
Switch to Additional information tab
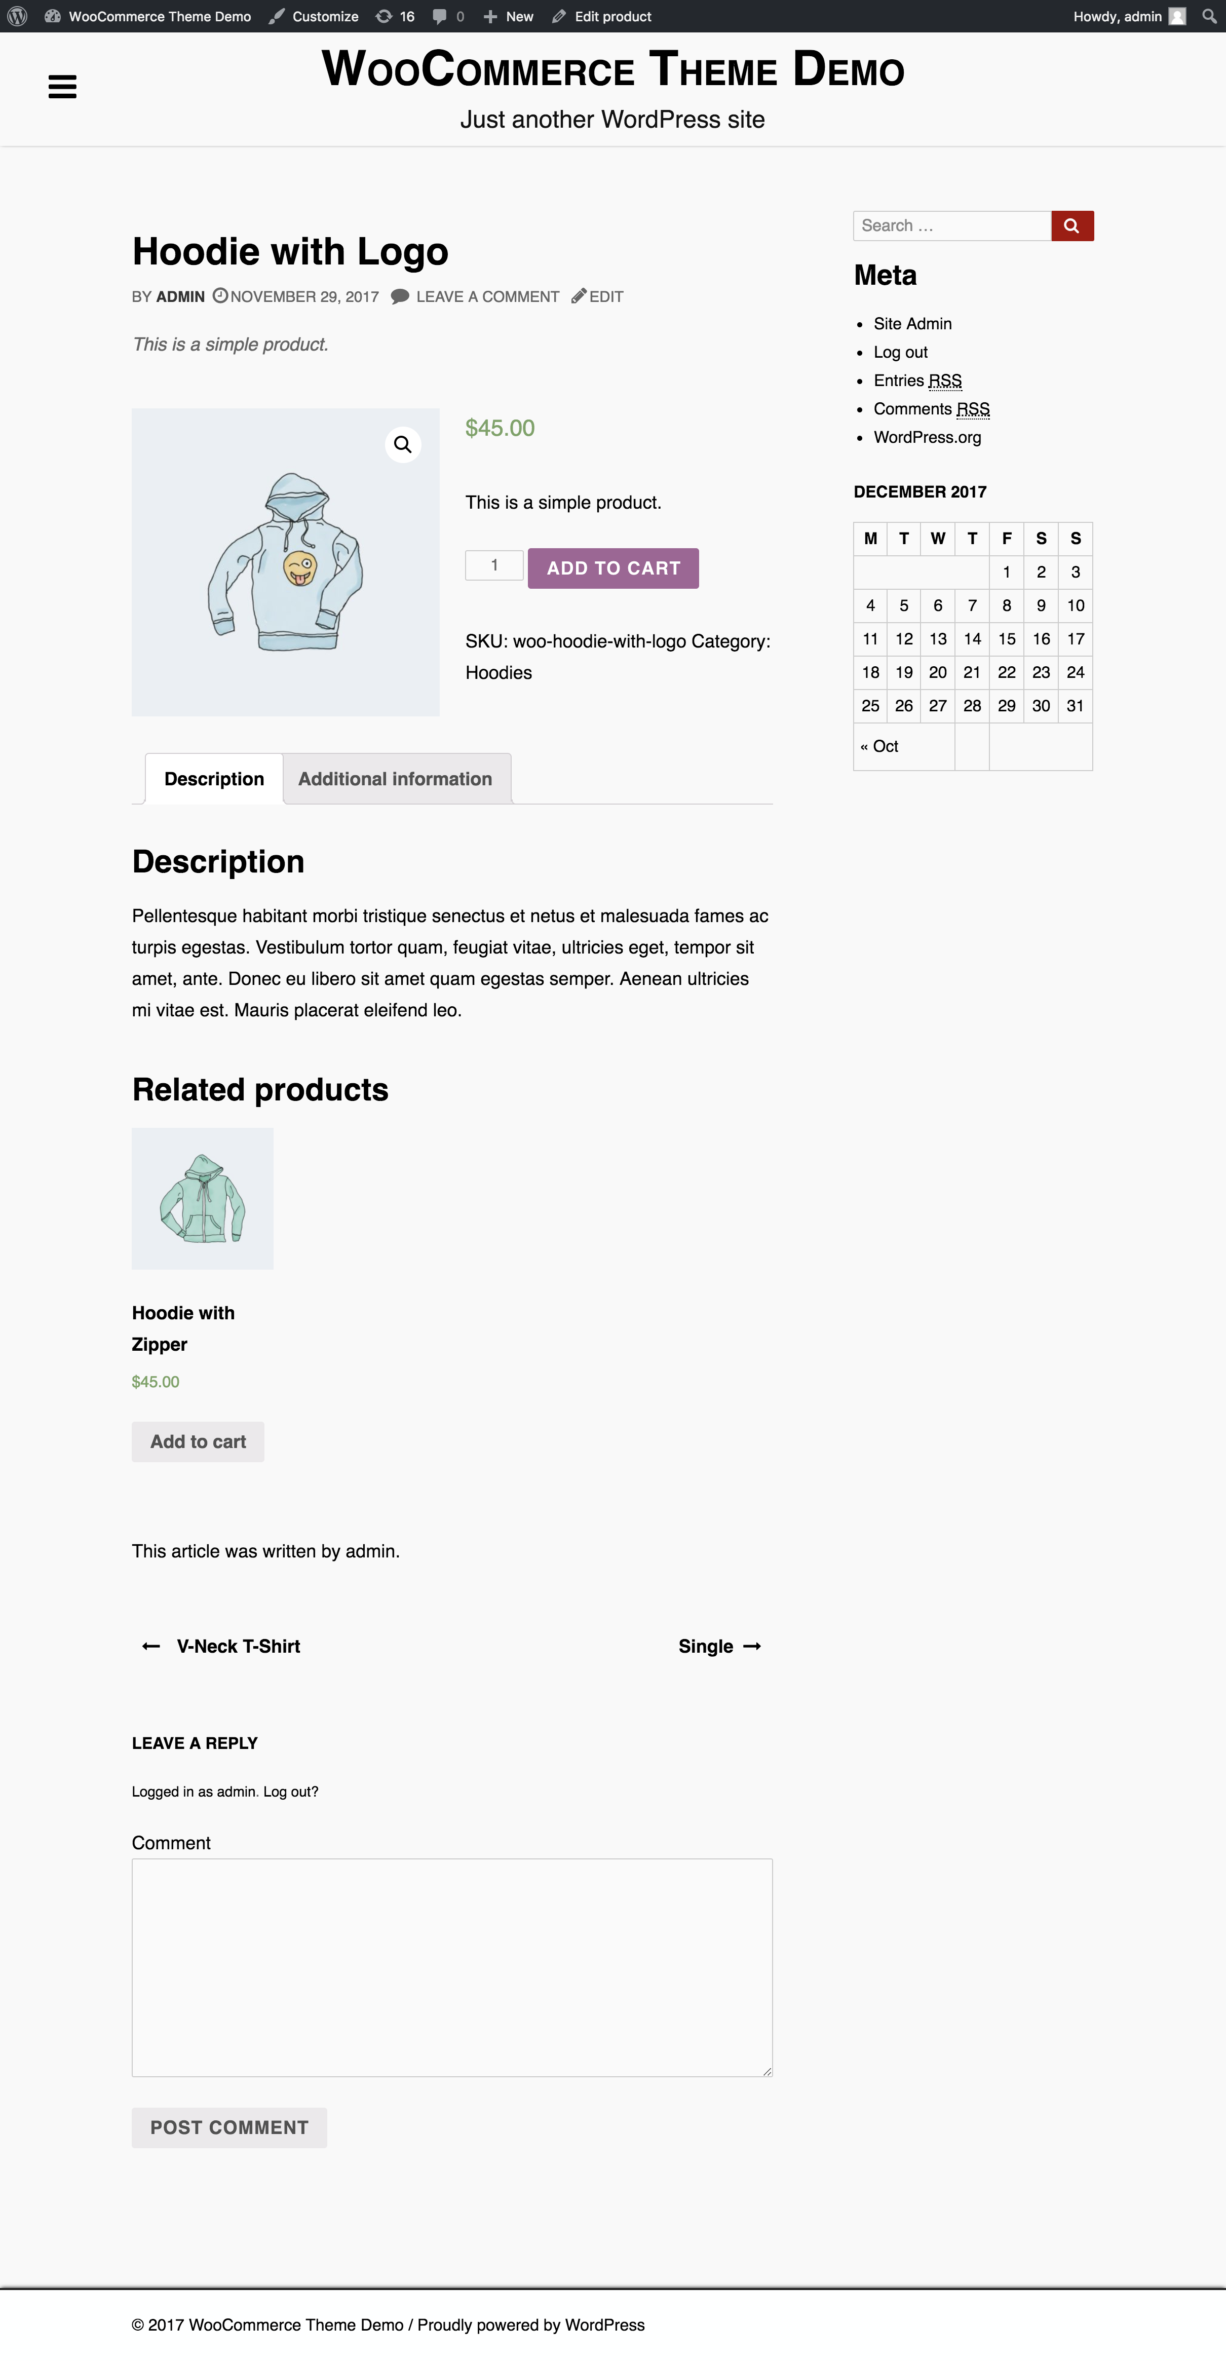tap(395, 779)
